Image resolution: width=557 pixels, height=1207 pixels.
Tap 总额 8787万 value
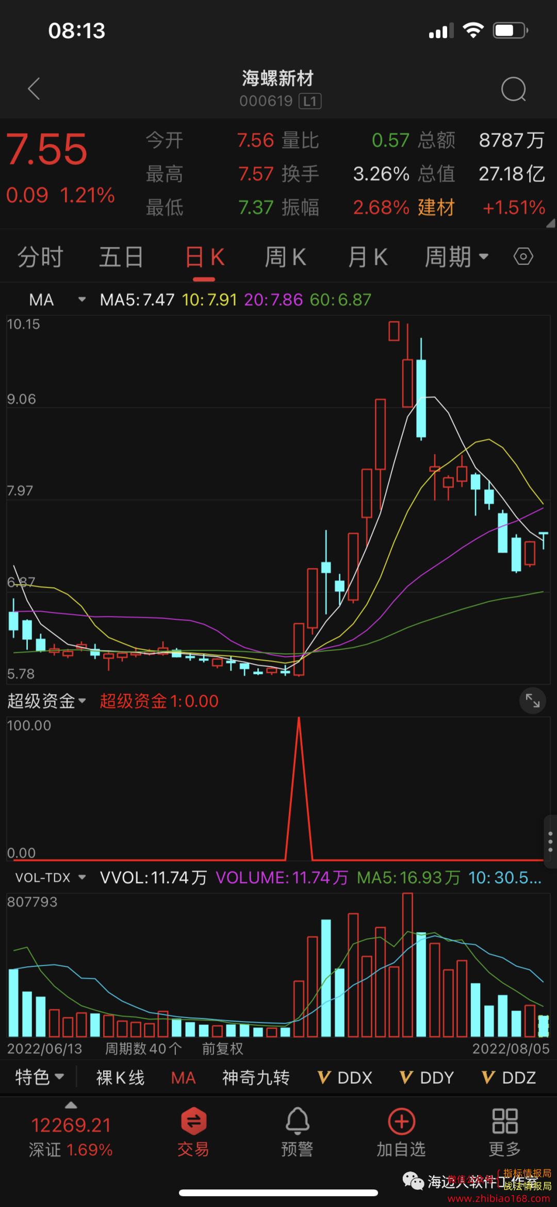click(x=512, y=140)
